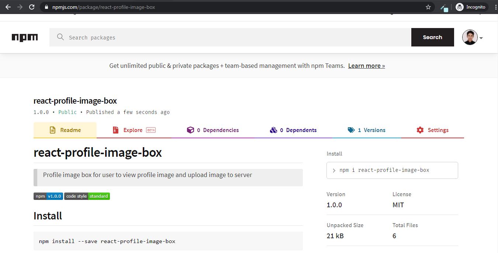The width and height of the screenshot is (498, 253).
Task: Click the react-profile-image-box package title
Action: (75, 101)
